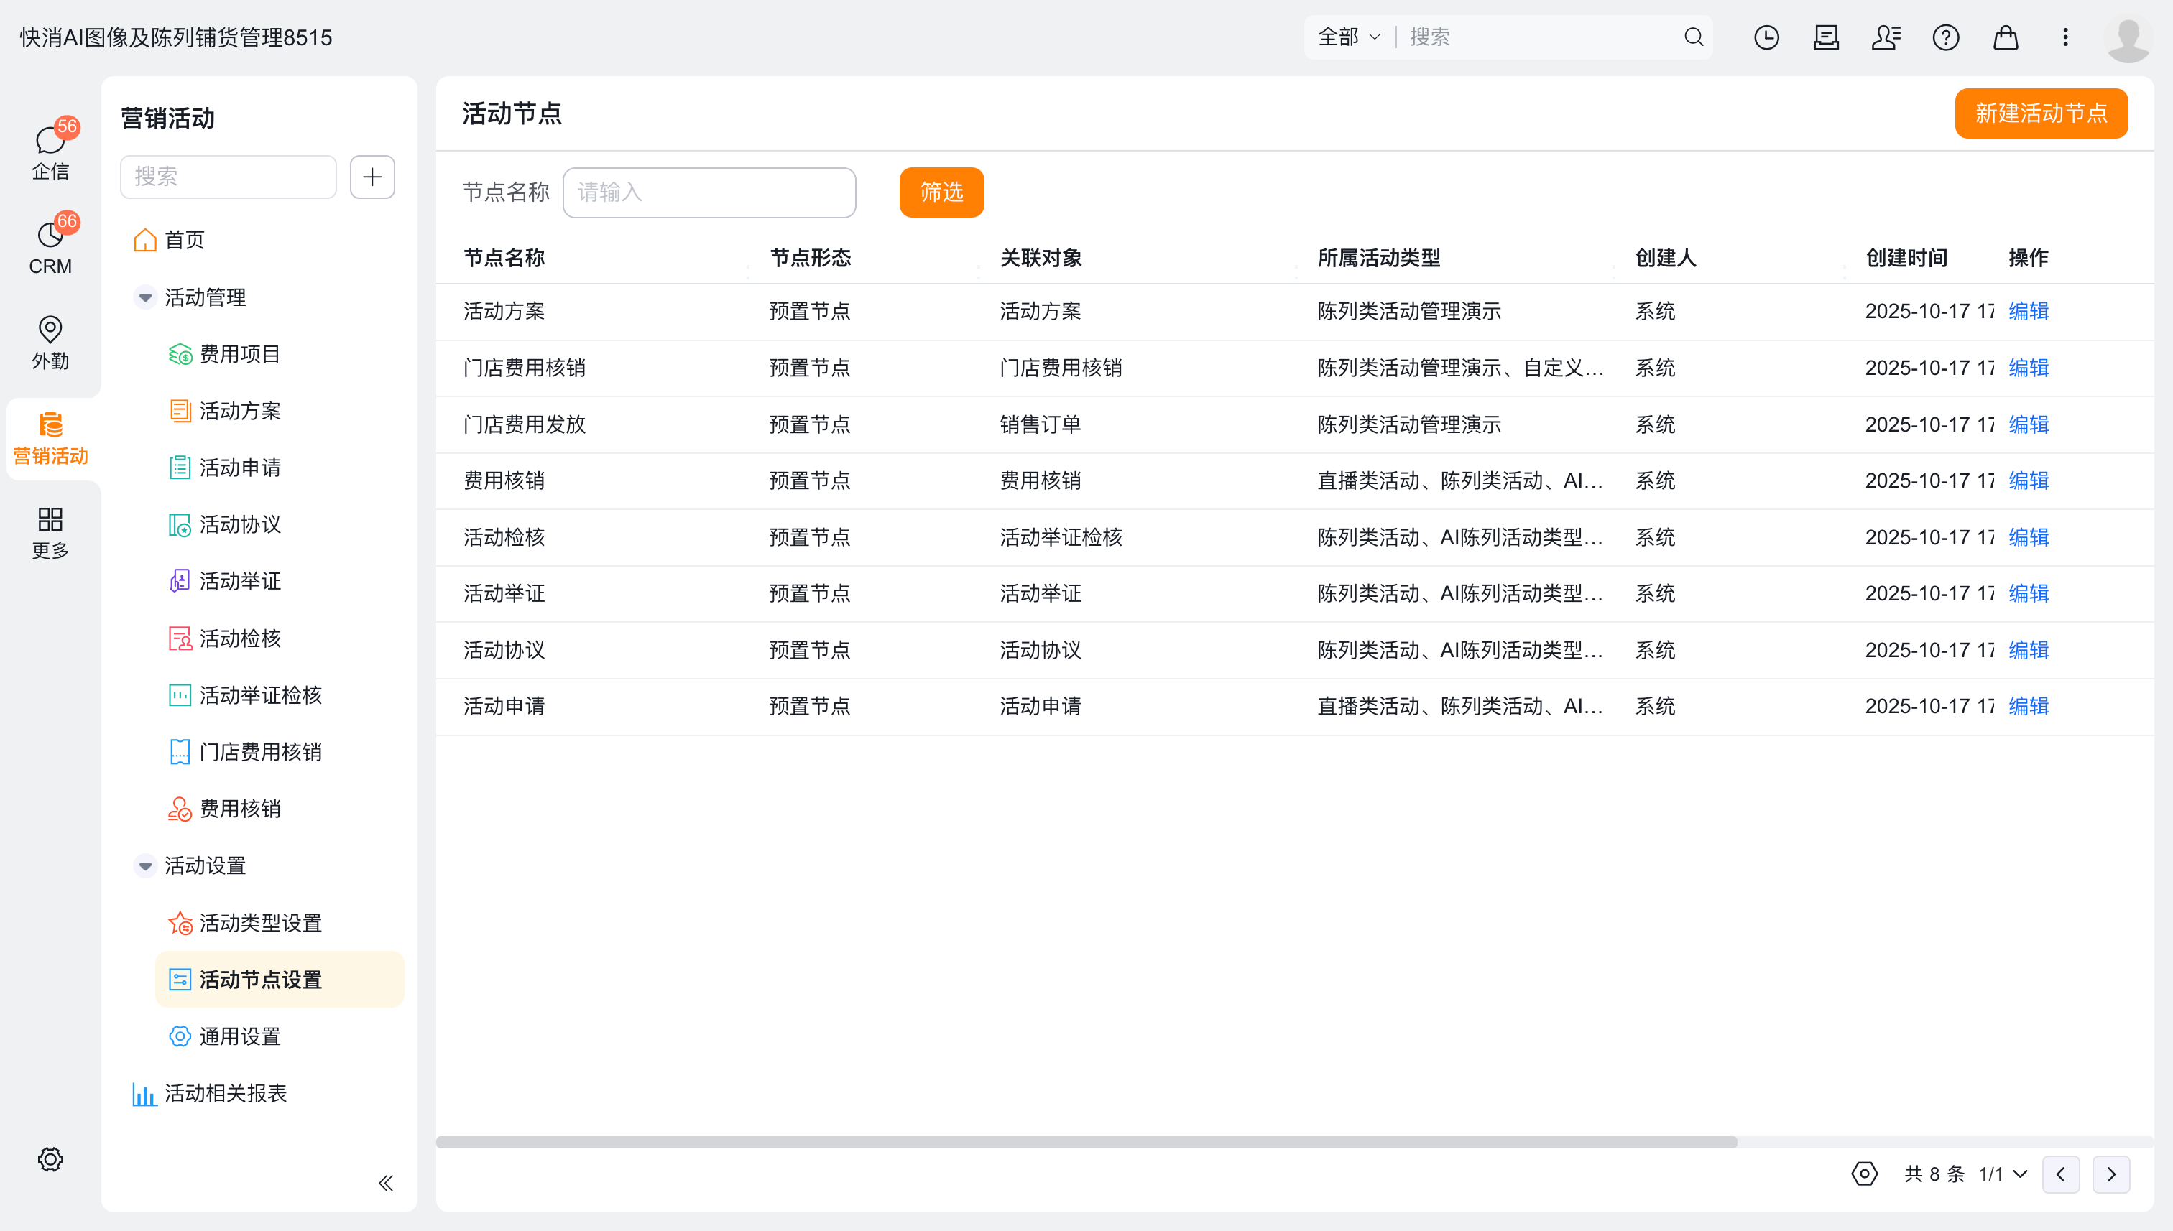
Task: Click the orange 筛选 button
Action: 941,192
